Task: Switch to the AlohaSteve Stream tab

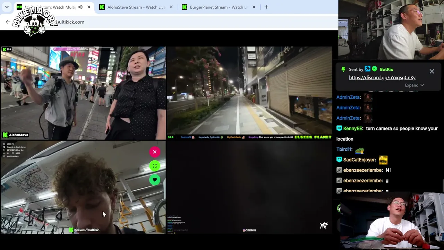Action: click(136, 7)
